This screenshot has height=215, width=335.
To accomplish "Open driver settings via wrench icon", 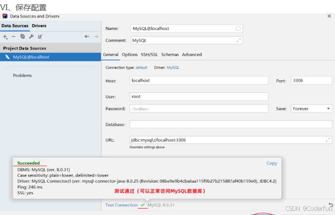I will (x=31, y=36).
